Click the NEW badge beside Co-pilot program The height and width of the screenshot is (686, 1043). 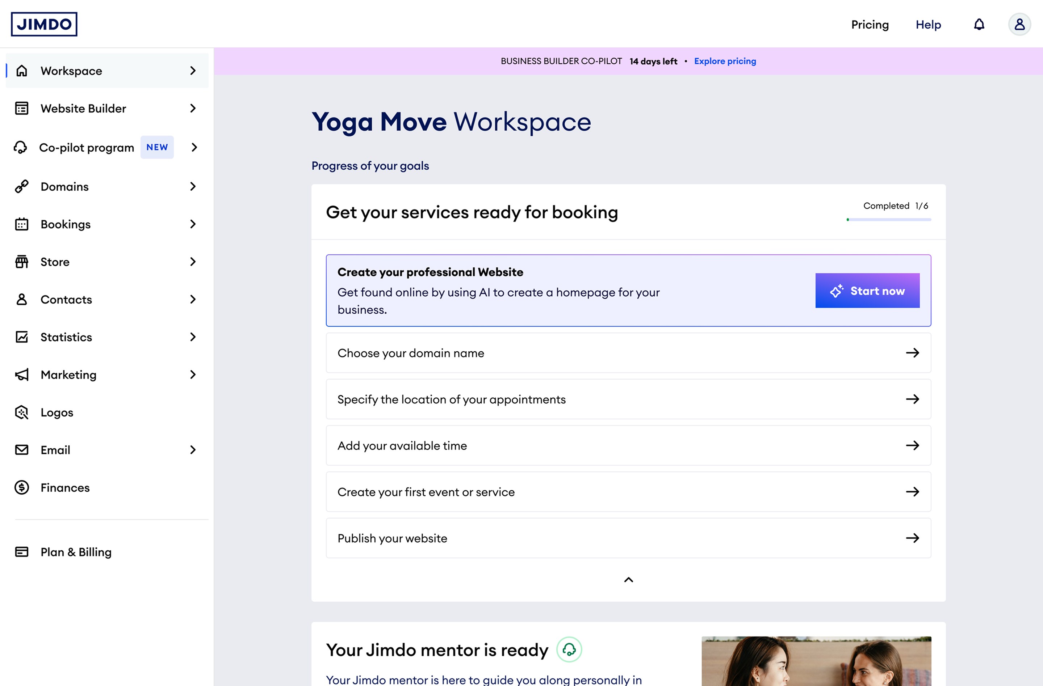point(157,147)
